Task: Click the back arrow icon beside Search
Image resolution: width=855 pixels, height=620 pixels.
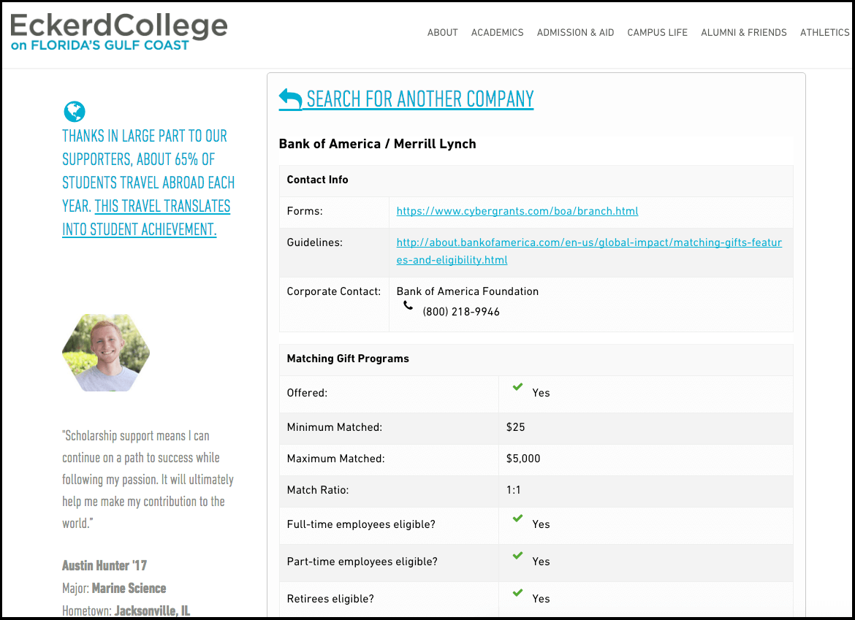Action: click(290, 100)
